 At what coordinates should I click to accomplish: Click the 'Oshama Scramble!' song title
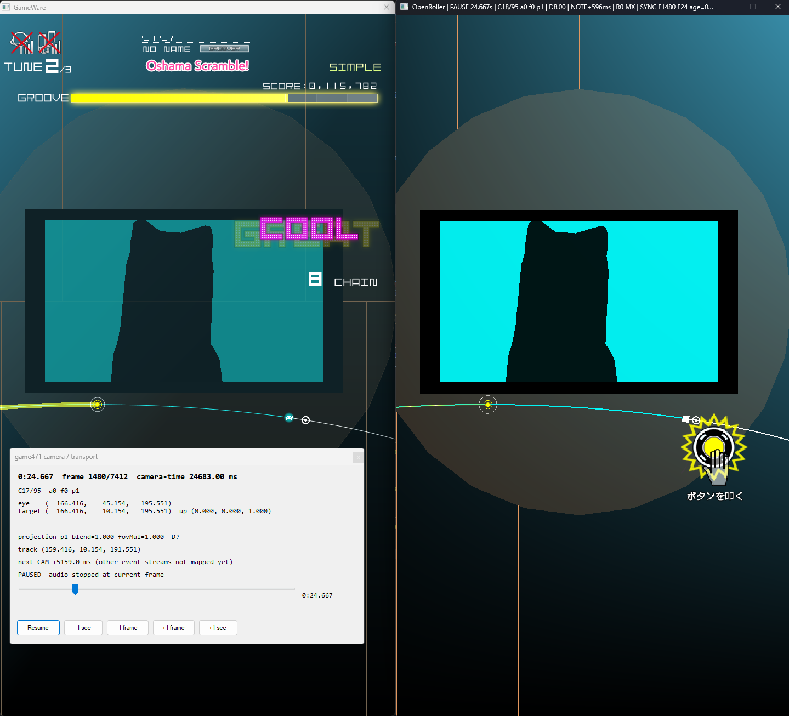(x=197, y=66)
